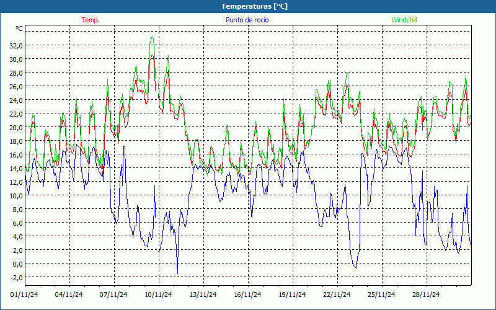Image resolution: width=496 pixels, height=310 pixels.
Task: Click the 14,0 y-axis value
Action: pos(16,169)
